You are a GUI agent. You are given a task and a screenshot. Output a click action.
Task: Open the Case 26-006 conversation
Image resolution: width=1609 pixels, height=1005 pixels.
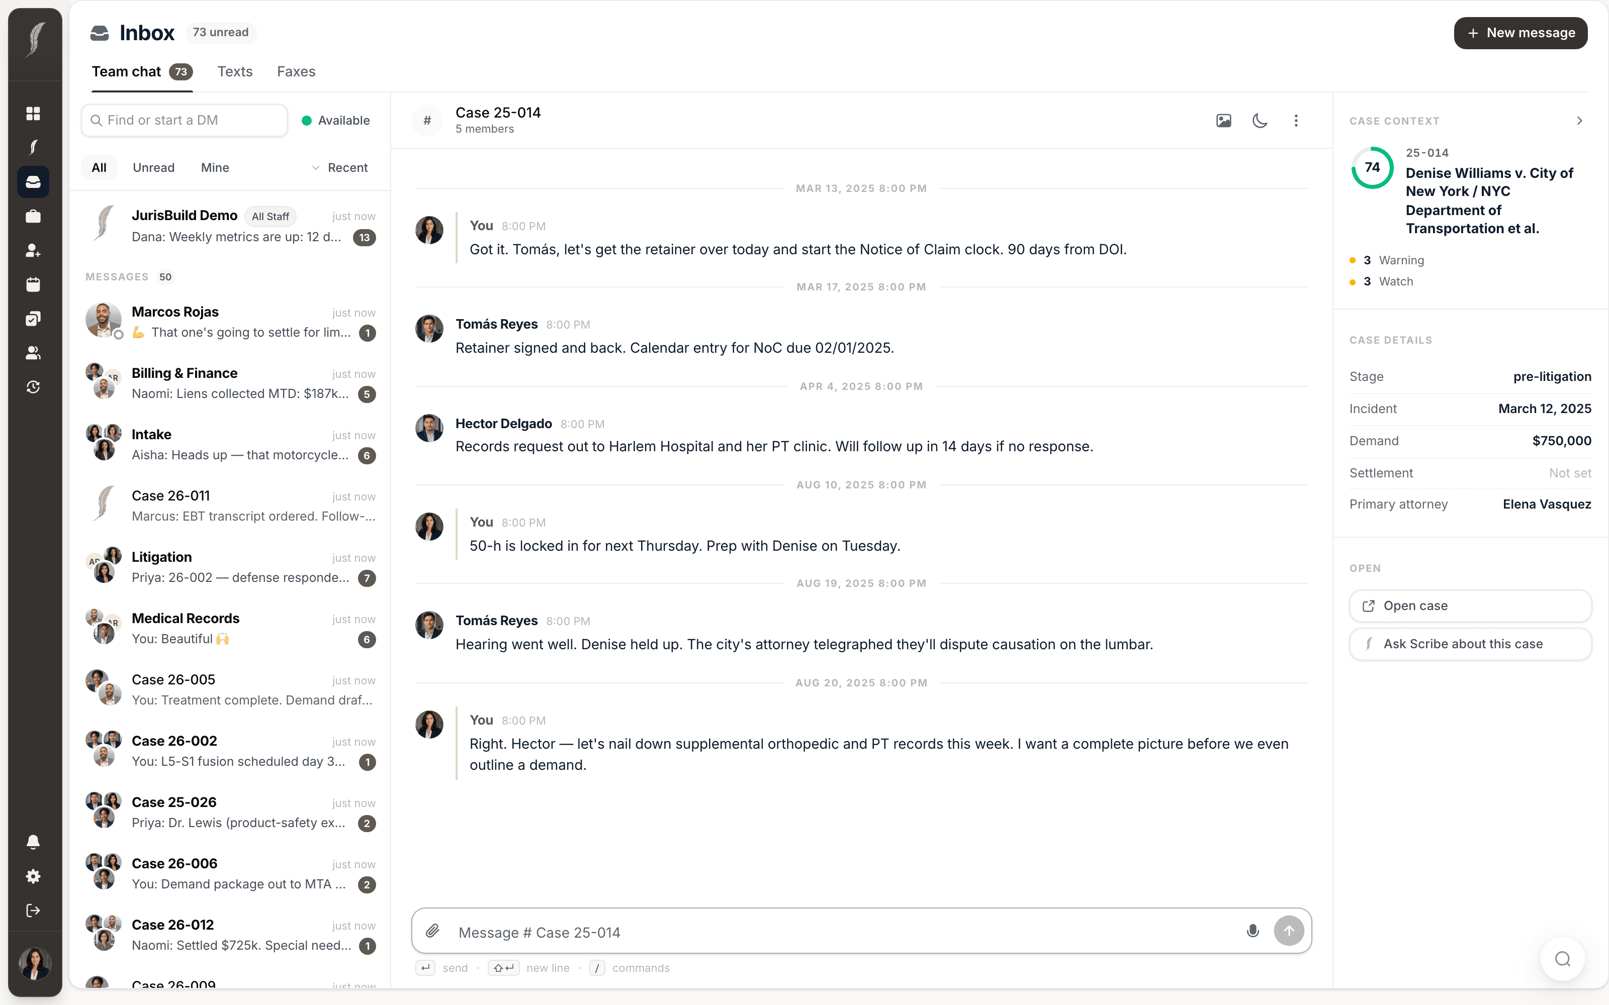click(230, 873)
